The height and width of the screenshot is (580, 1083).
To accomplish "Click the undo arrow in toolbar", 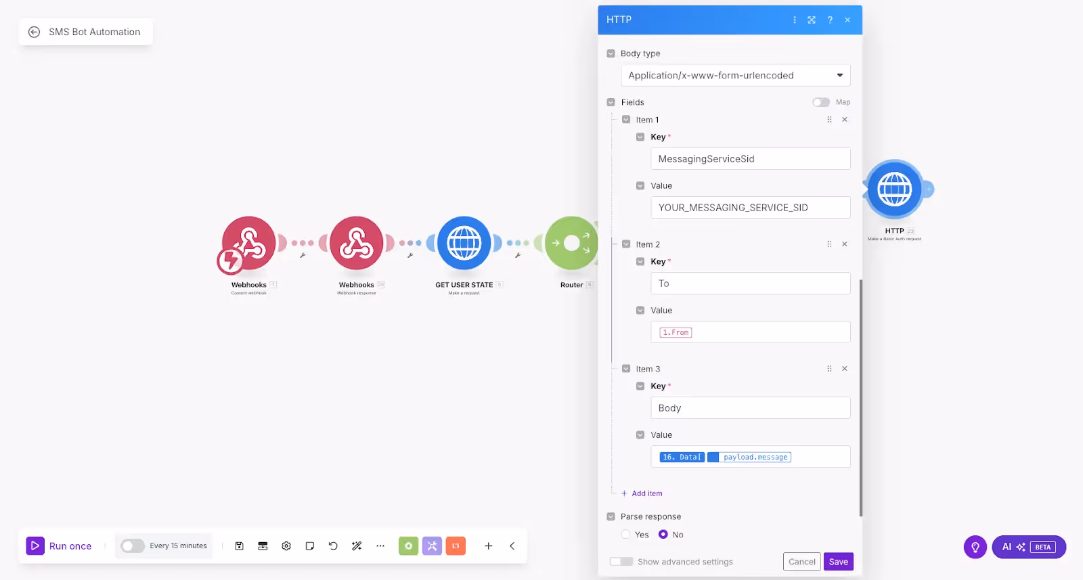I will (333, 546).
